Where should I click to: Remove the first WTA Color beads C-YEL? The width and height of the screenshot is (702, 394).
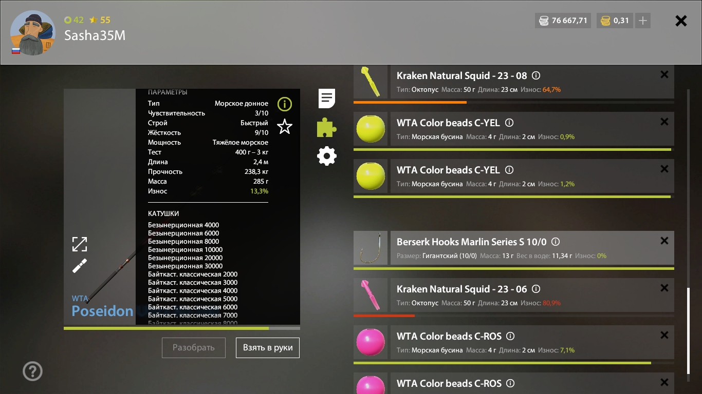[x=664, y=122]
